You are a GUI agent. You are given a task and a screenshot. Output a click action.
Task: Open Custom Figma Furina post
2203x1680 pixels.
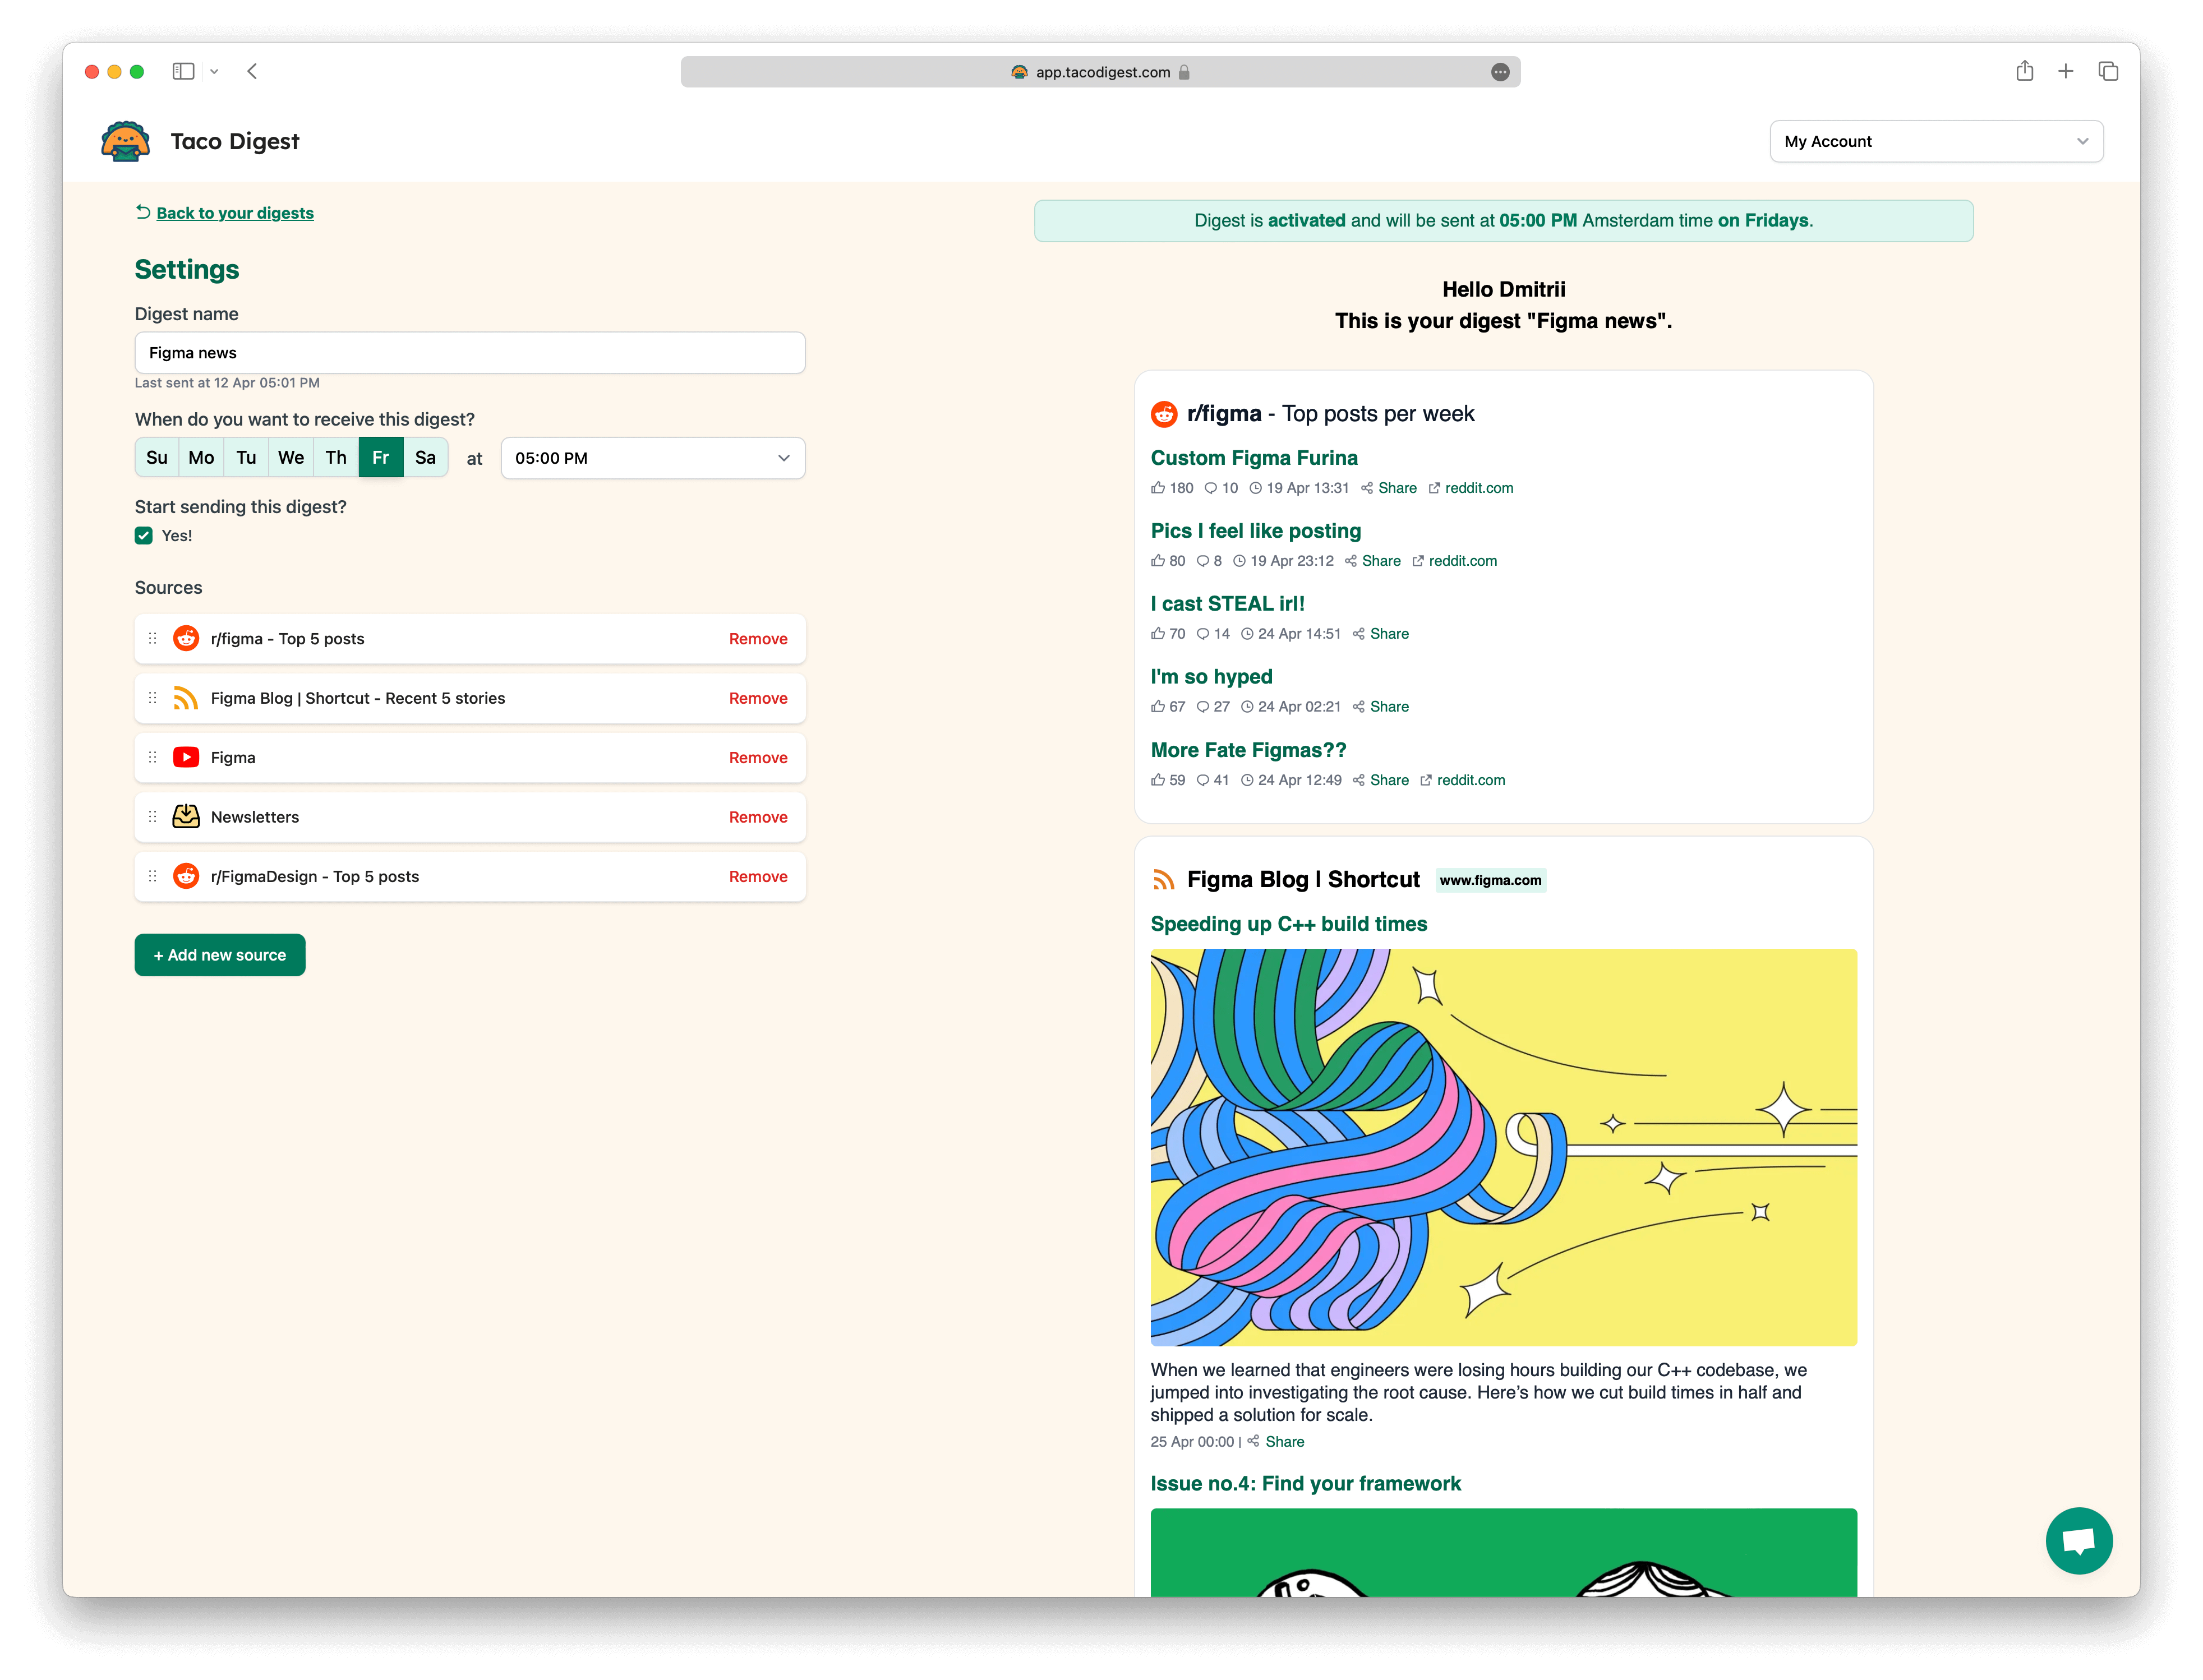tap(1254, 458)
